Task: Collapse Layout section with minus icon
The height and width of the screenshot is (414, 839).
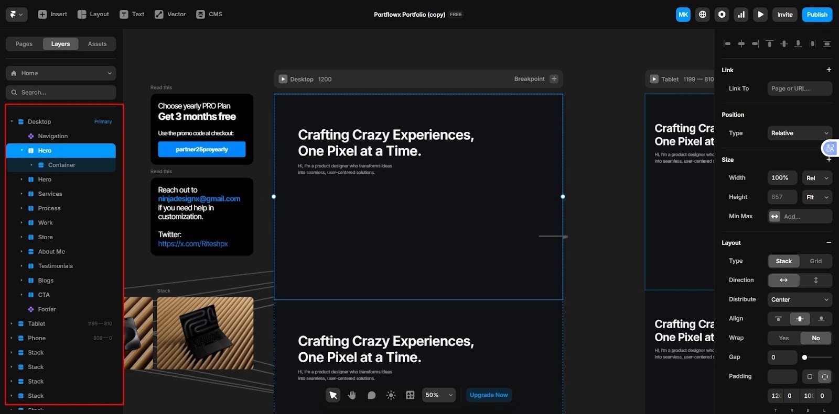Action: [829, 242]
